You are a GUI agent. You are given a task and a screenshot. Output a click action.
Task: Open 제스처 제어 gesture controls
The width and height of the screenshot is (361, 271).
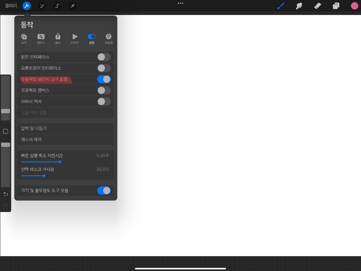[x=66, y=139]
